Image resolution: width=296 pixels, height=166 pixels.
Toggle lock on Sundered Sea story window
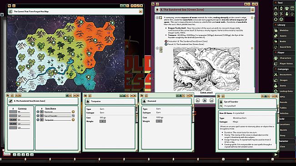pyautogui.click(x=246, y=4)
